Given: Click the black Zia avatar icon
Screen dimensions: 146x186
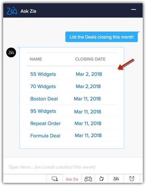Looking at the screenshot, I should (x=11, y=53).
